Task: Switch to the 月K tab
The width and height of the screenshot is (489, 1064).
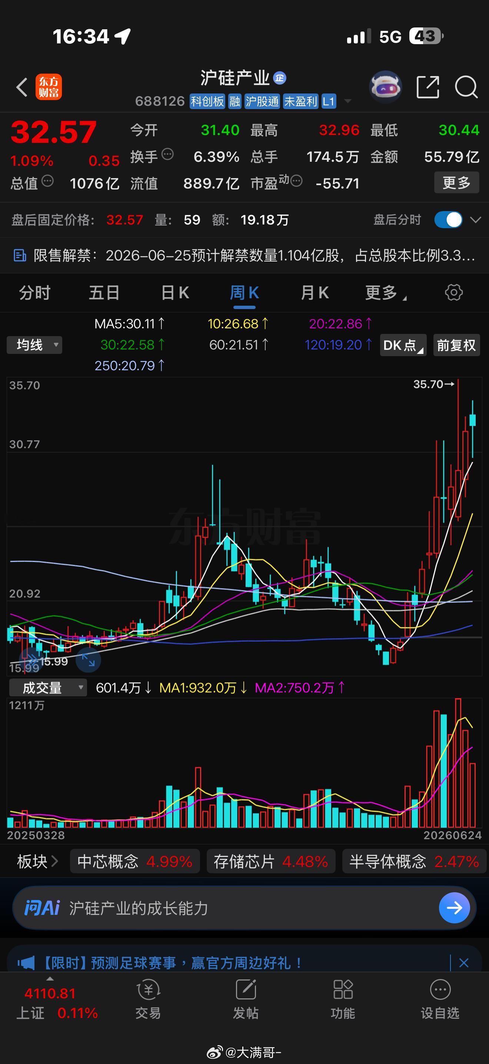Action: pyautogui.click(x=315, y=293)
